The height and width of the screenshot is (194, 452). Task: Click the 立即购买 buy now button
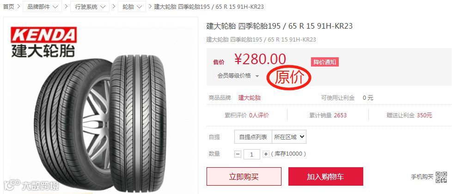[x=244, y=176]
